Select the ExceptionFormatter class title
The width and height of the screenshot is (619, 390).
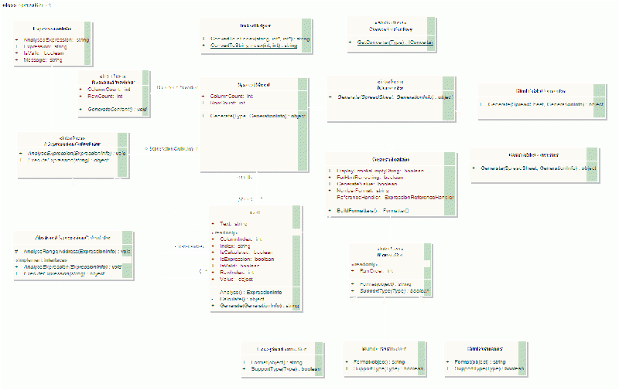(278, 349)
